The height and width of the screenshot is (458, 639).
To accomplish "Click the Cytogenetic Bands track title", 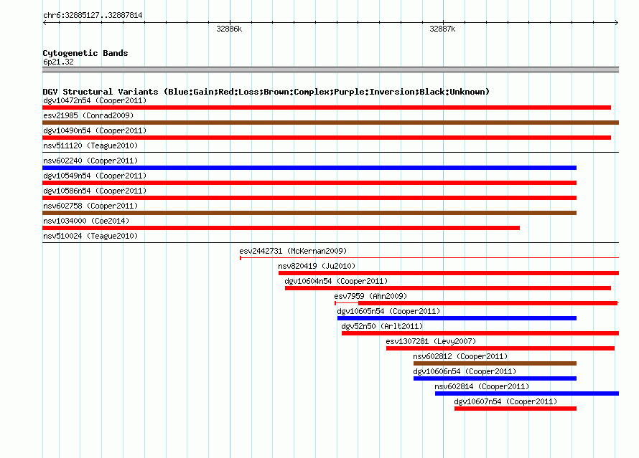I will point(85,53).
